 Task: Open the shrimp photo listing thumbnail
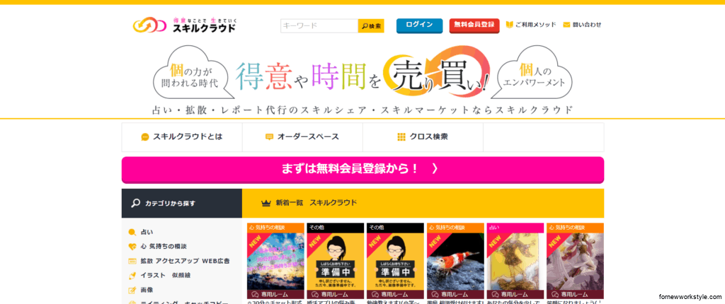click(455, 262)
